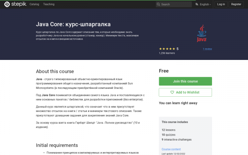This screenshot has width=248, height=155.
Task: Click the 12 lessons entry
Action: pos(169,130)
